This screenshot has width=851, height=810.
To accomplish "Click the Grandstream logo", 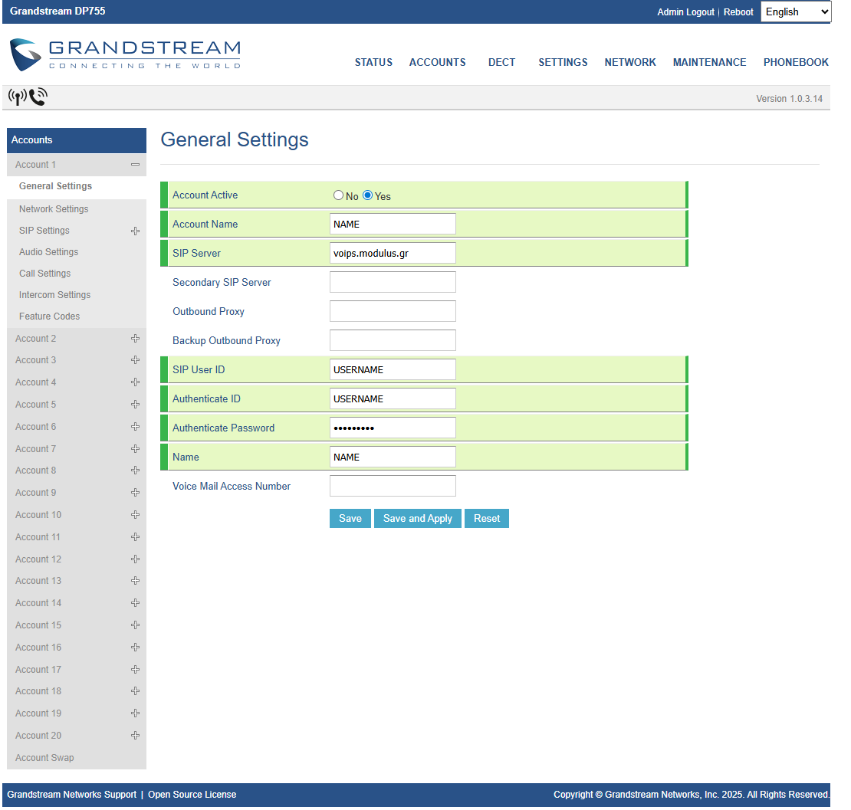I will point(125,55).
